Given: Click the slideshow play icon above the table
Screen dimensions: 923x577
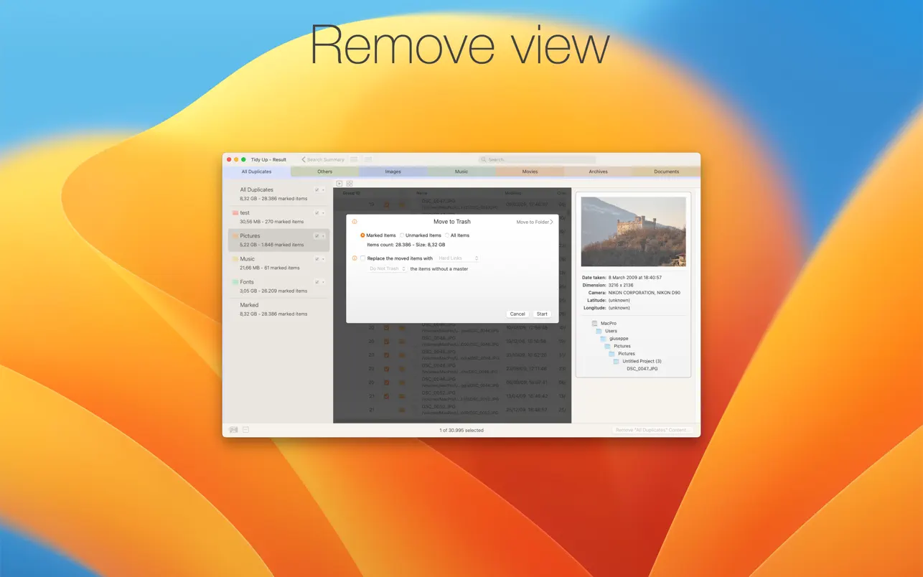Looking at the screenshot, I should [339, 184].
